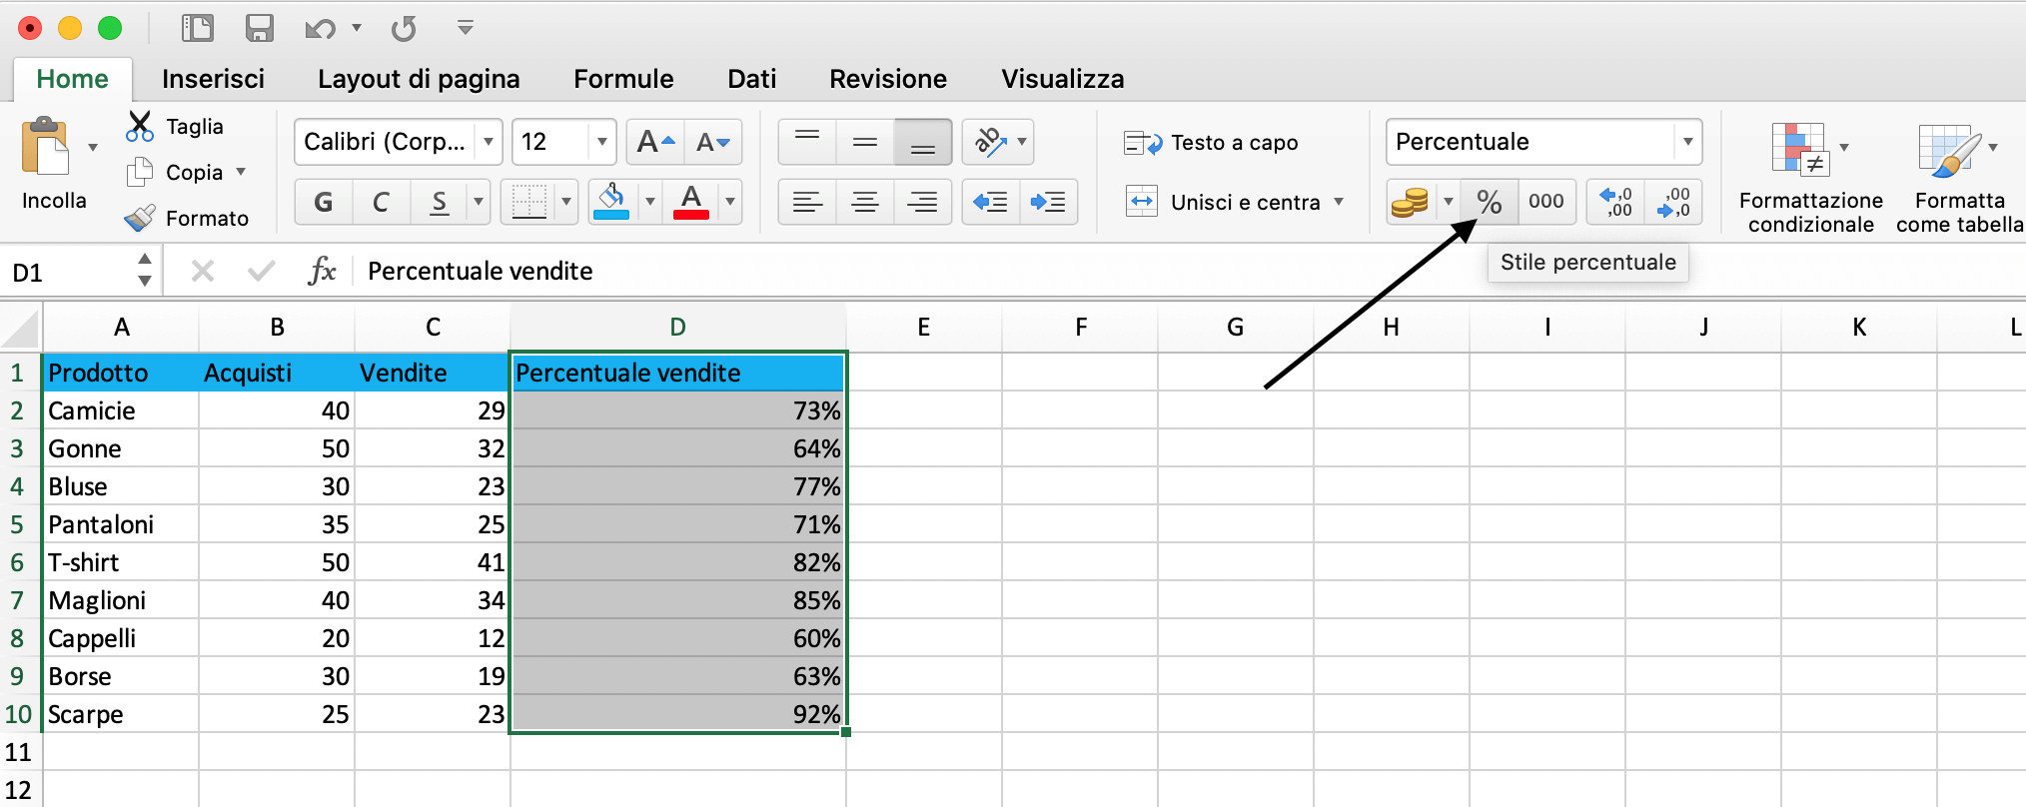Decrease font size with the smaller A icon
2026x807 pixels.
pos(713,142)
